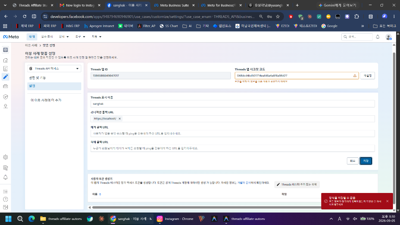Viewport: 400px width, 225px height.
Task: Open the Instagram - Chrome taskbar item
Action: click(175, 219)
